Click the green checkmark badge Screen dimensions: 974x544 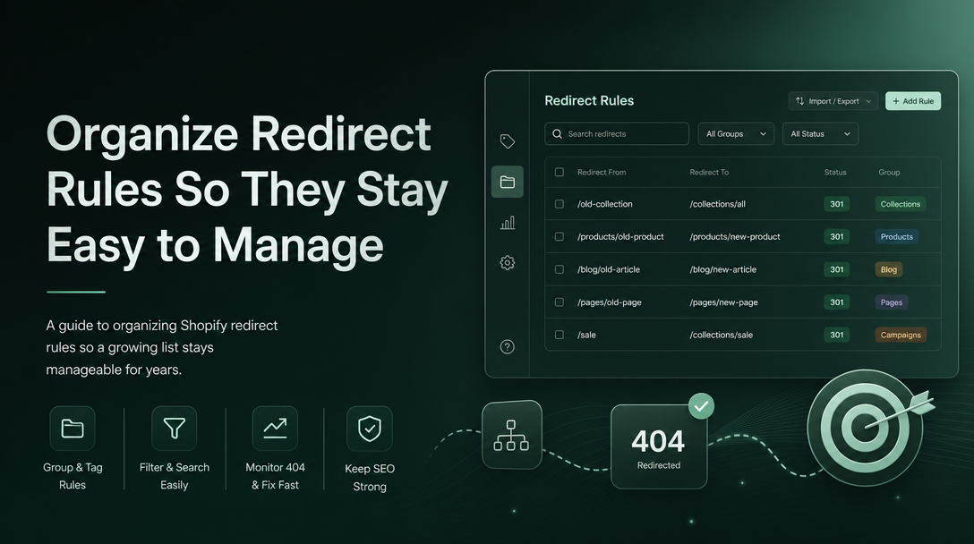coord(701,406)
